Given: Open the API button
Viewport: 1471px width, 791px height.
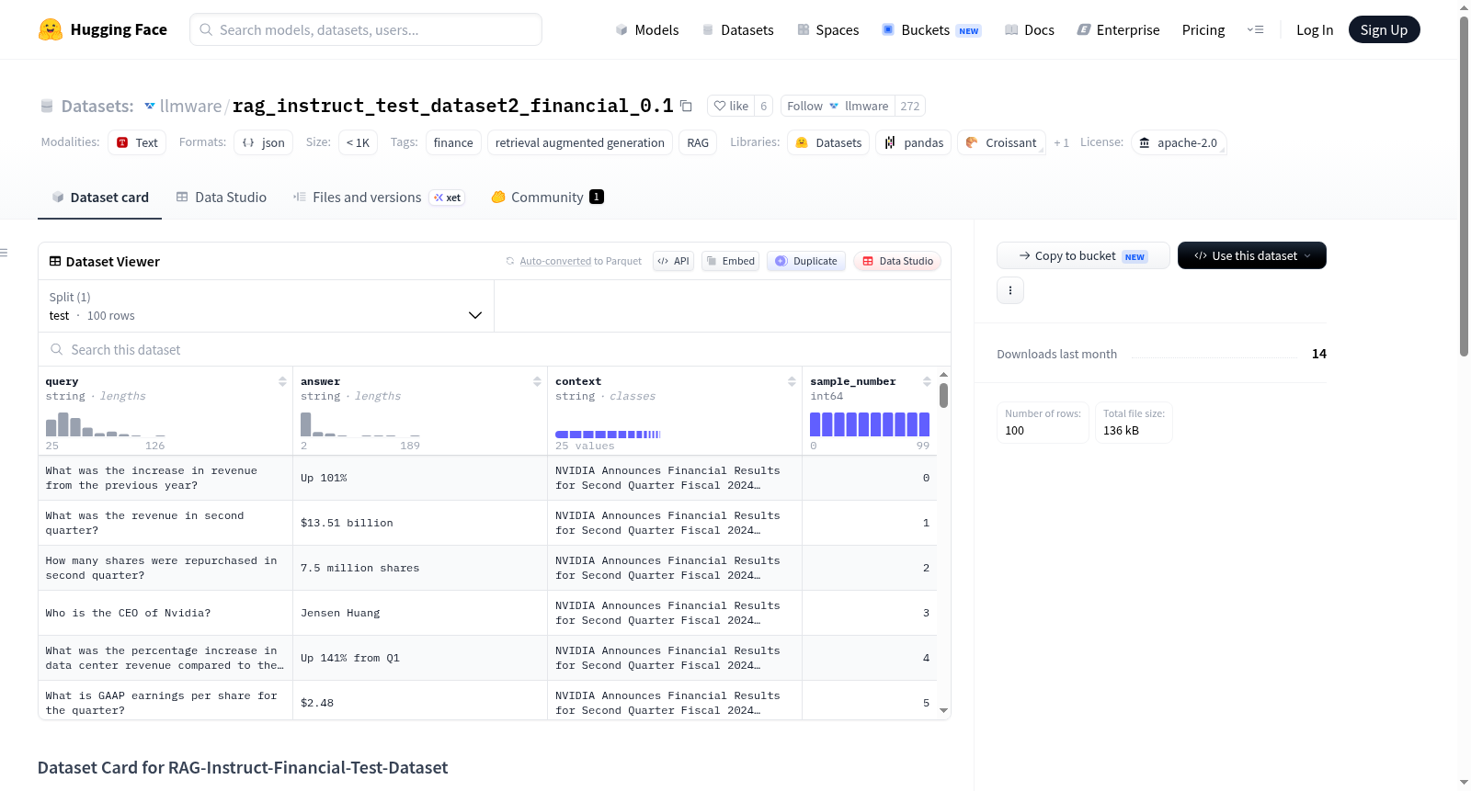Looking at the screenshot, I should click(673, 261).
